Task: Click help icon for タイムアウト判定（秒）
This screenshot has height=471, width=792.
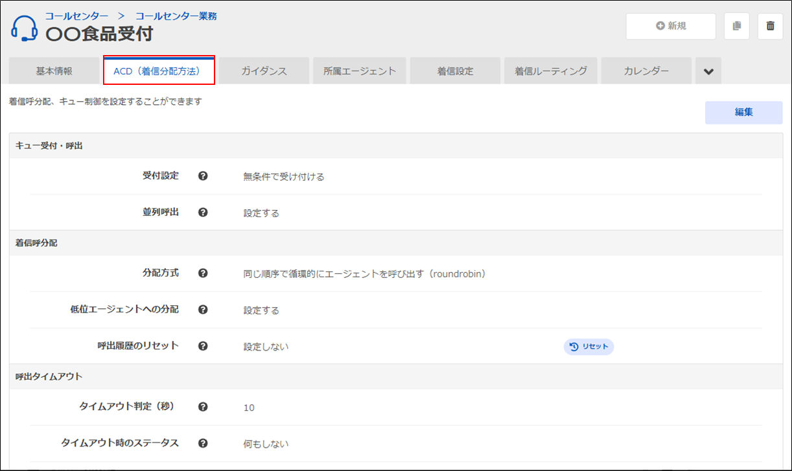Action: pyautogui.click(x=203, y=407)
